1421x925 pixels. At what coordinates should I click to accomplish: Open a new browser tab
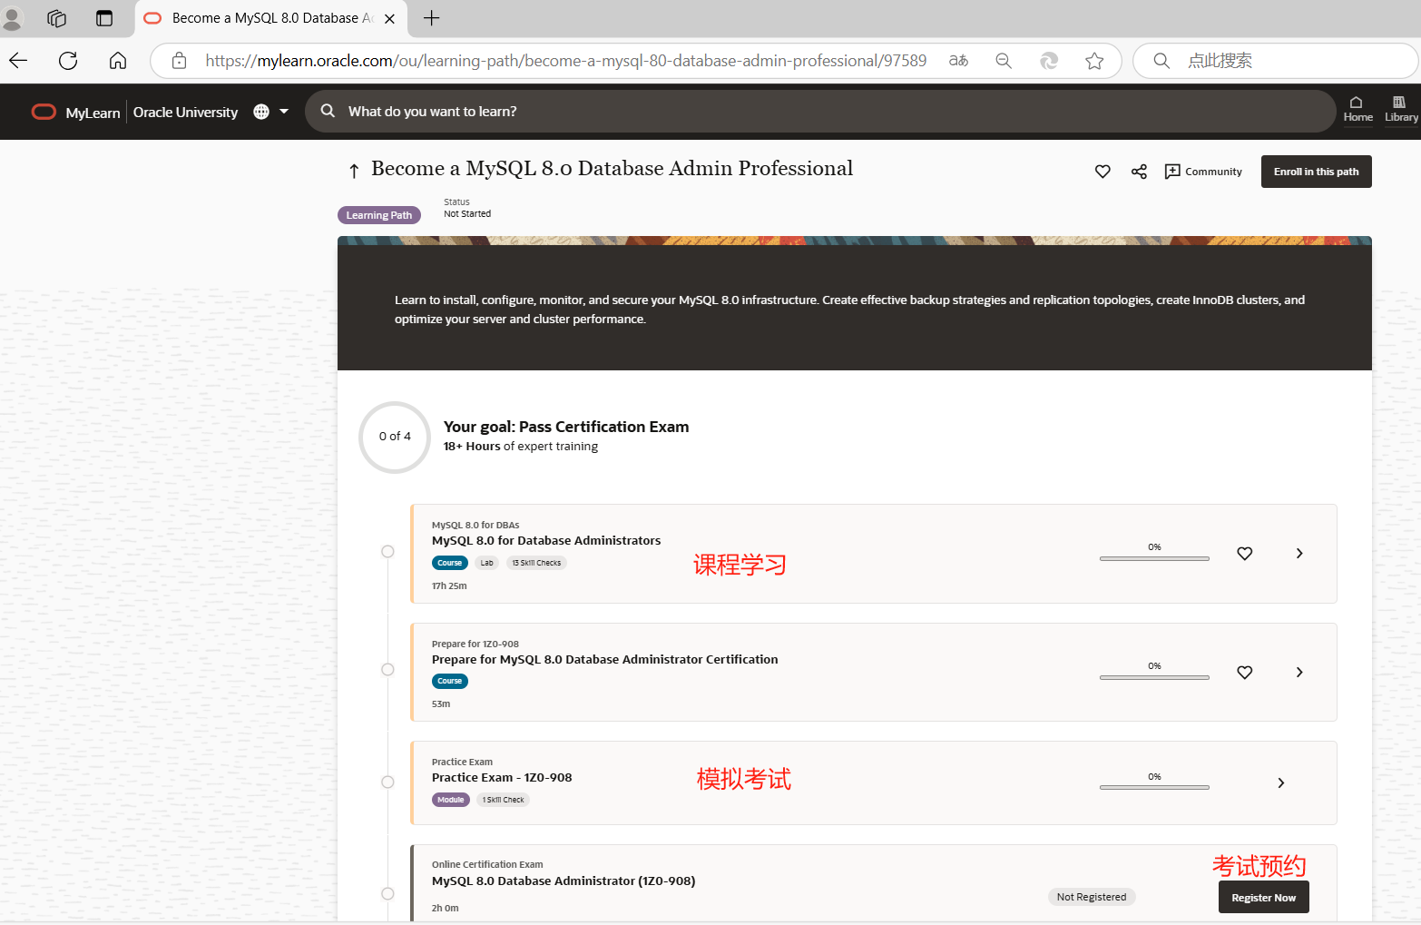(431, 18)
